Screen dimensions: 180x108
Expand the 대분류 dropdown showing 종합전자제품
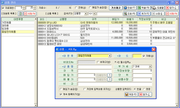coord(110,56)
